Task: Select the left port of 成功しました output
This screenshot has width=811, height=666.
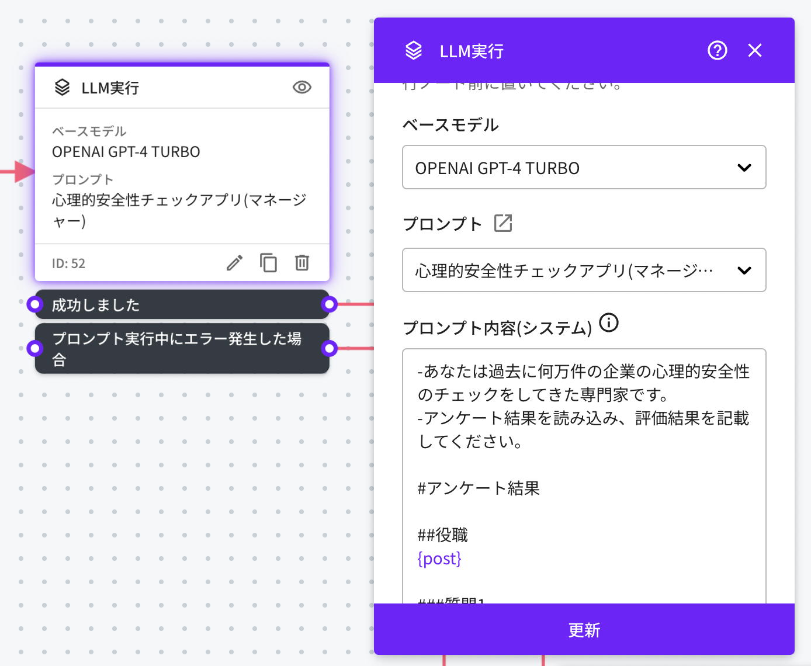Action: (35, 304)
